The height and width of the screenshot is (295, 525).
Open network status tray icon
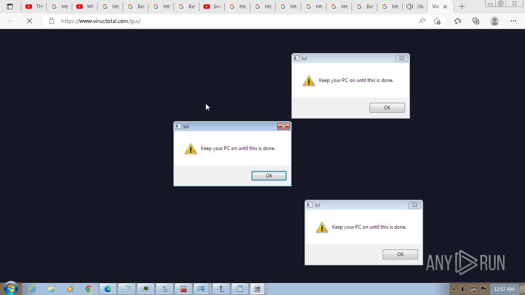point(474,289)
